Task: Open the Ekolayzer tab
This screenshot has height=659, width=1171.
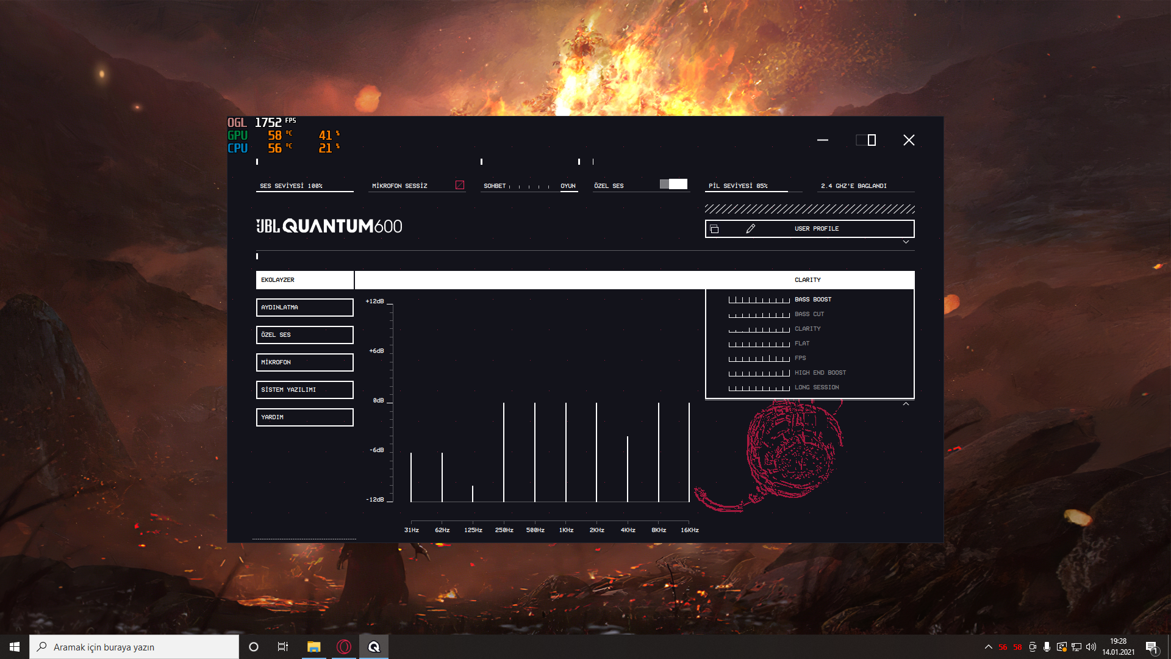Action: coord(304,280)
